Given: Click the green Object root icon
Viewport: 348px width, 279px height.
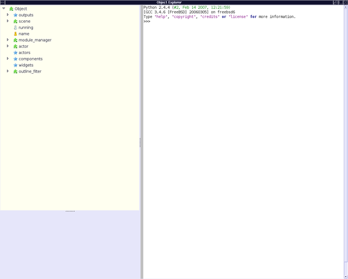Looking at the screenshot, I should pos(12,9).
